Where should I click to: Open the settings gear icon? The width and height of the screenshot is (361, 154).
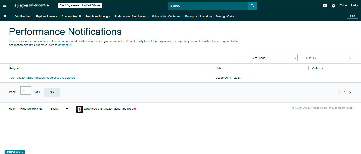(x=333, y=6)
